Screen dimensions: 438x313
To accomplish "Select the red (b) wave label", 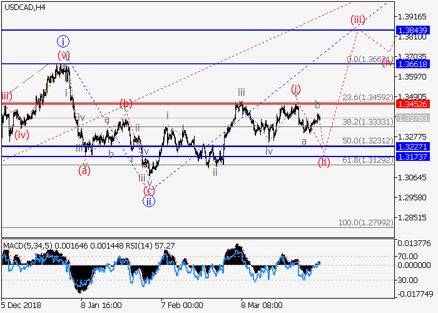I will (x=126, y=103).
